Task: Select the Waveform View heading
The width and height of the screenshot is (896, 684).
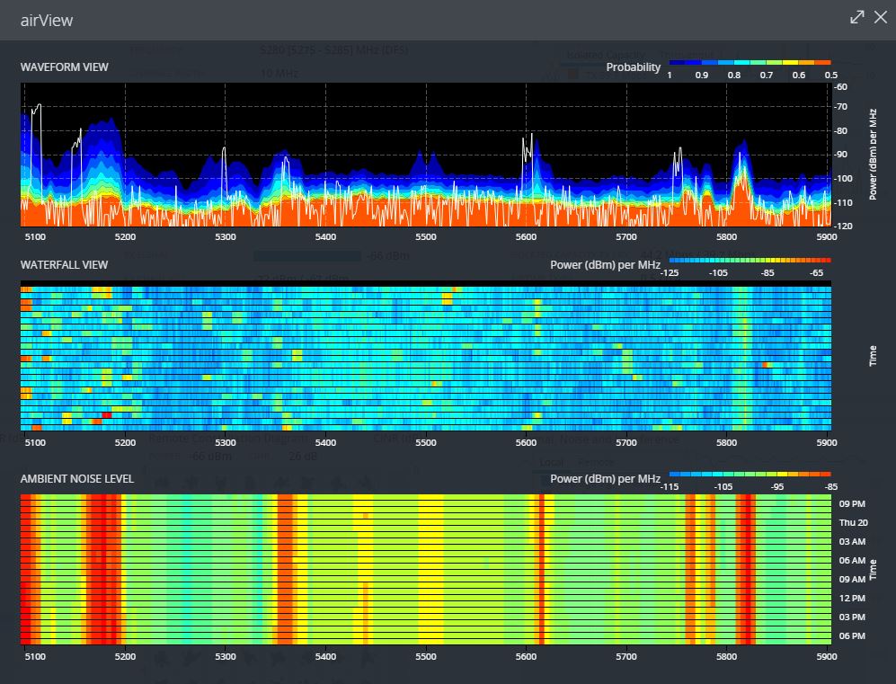Action: 65,67
